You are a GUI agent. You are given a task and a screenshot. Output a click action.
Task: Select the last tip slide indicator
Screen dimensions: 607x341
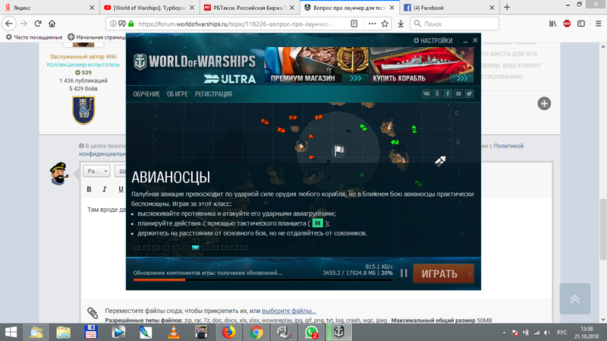[x=244, y=248]
